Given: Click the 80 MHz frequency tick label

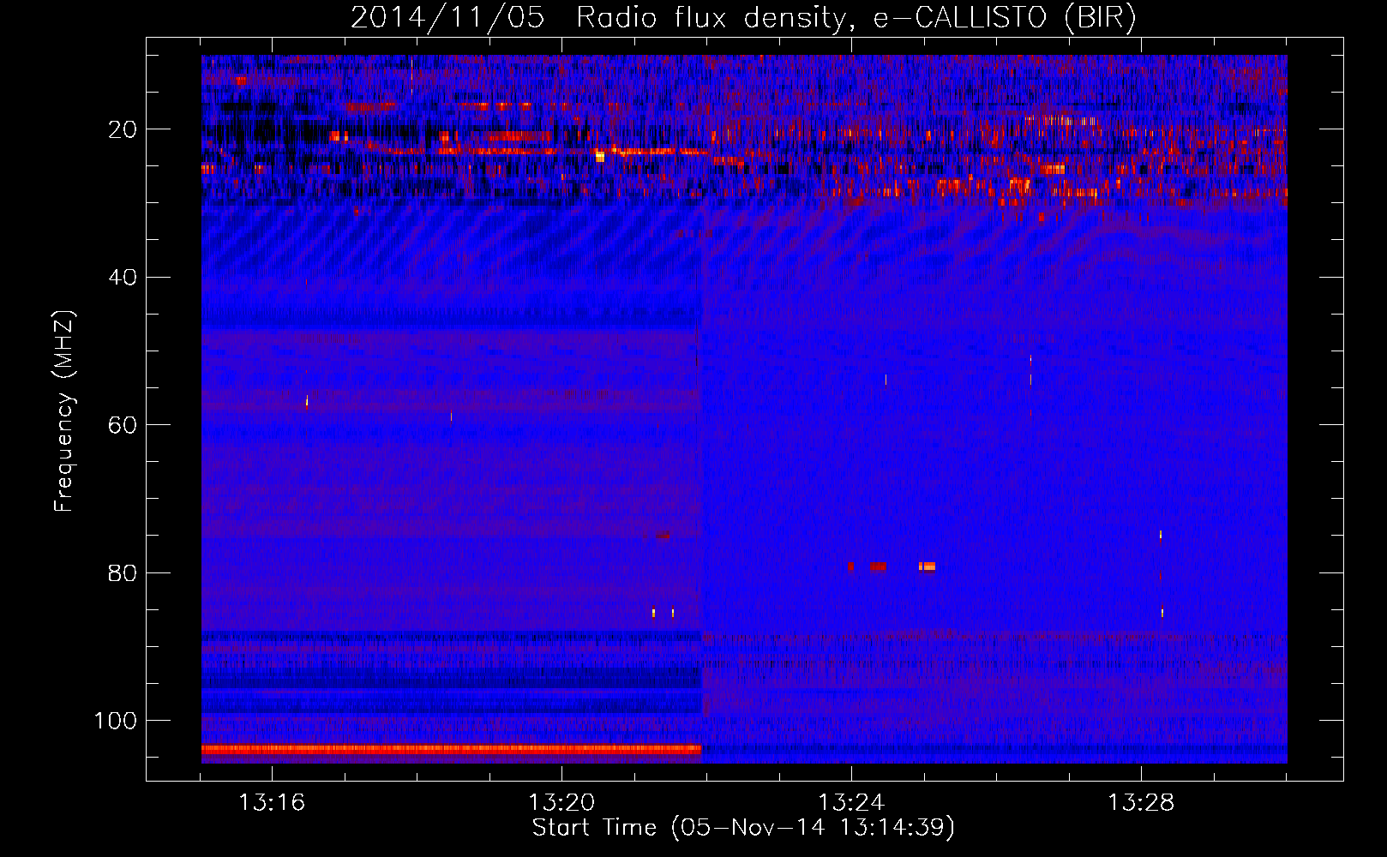Looking at the screenshot, I should click(x=123, y=572).
